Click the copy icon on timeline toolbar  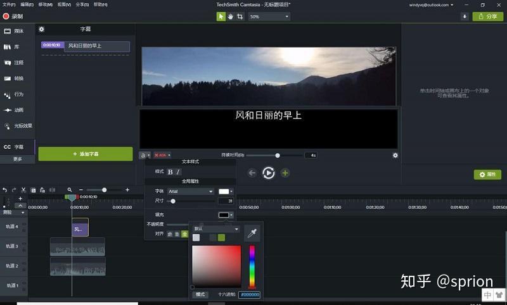(x=33, y=190)
